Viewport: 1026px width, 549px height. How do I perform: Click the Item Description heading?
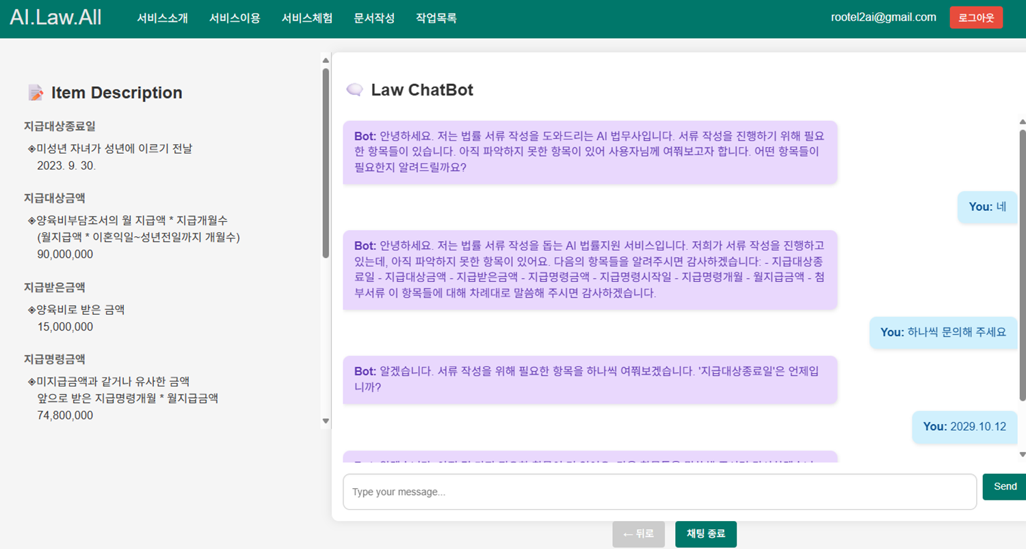pos(117,93)
